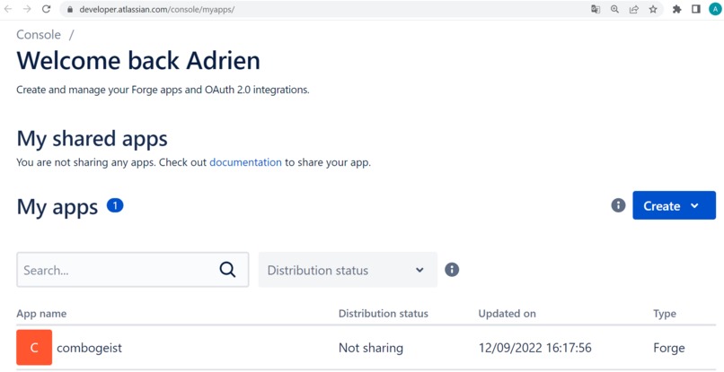
Task: Open the combogeist app
Action: click(89, 348)
